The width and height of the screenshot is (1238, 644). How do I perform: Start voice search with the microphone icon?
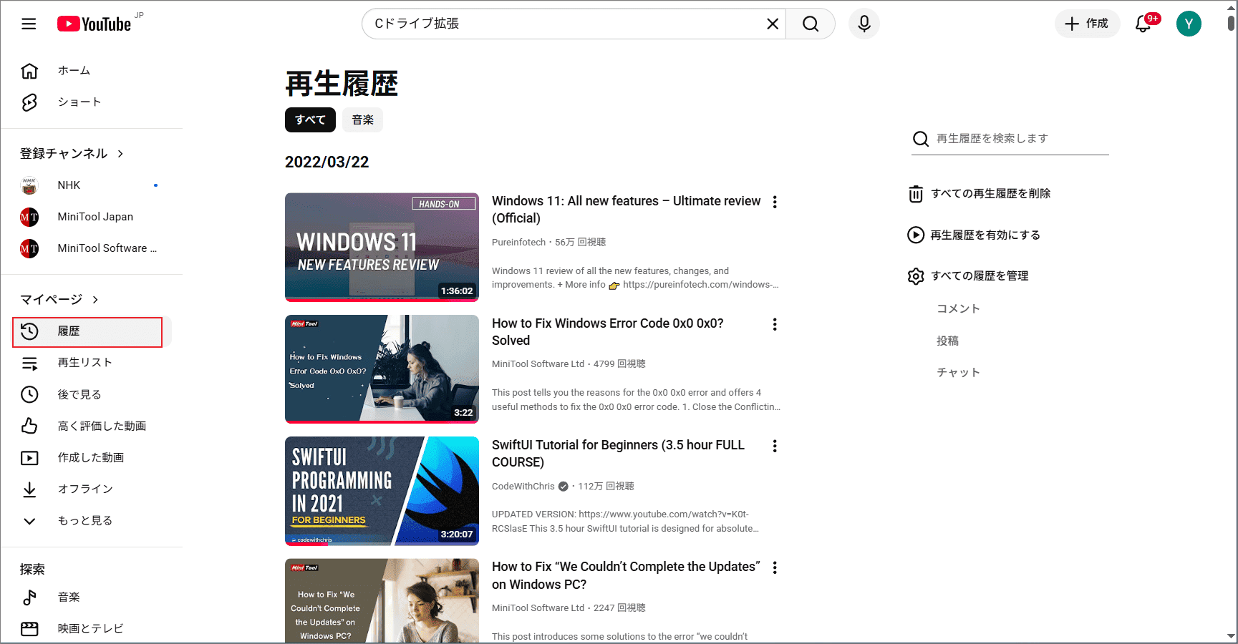pos(864,24)
